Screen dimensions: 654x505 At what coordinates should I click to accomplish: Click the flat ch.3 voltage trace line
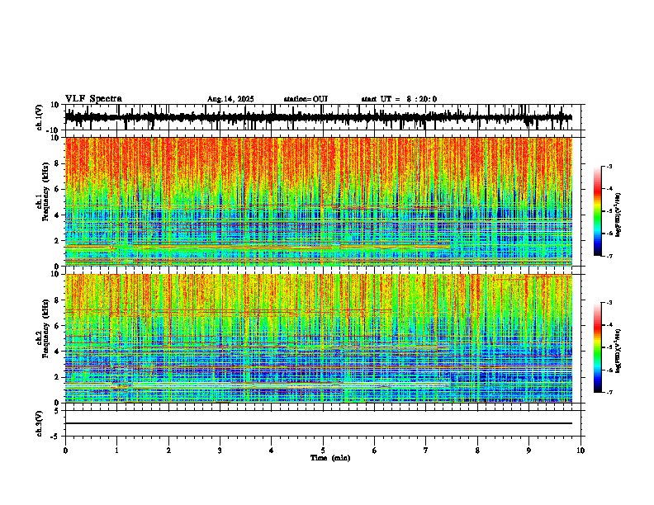point(319,423)
